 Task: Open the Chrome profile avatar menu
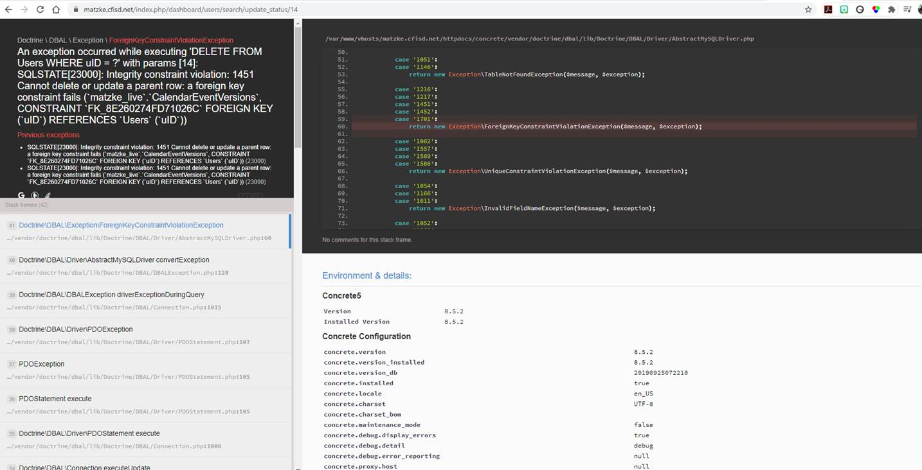(919, 10)
